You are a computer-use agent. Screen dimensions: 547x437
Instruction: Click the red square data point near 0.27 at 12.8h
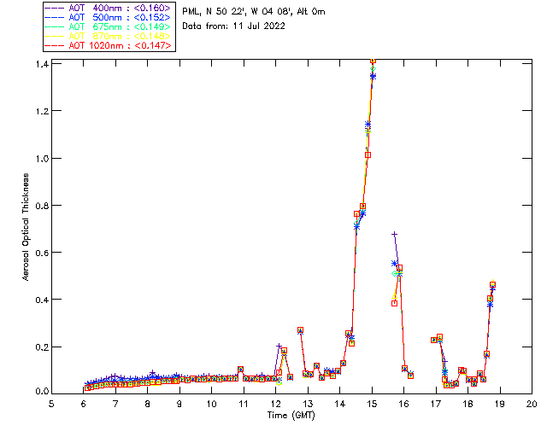click(x=300, y=330)
